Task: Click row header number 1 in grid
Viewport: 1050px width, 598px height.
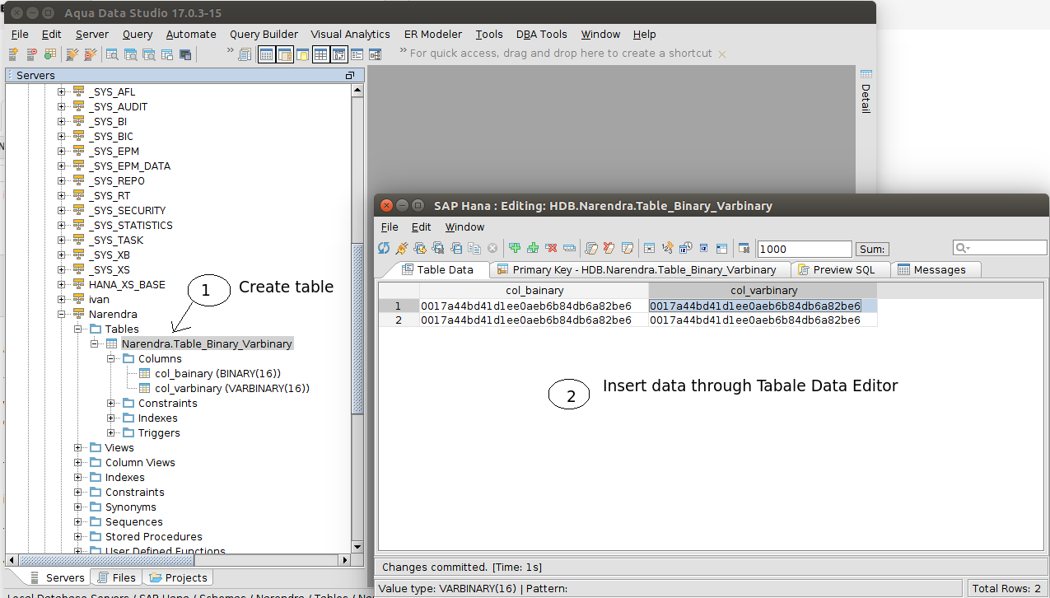Action: pos(399,306)
